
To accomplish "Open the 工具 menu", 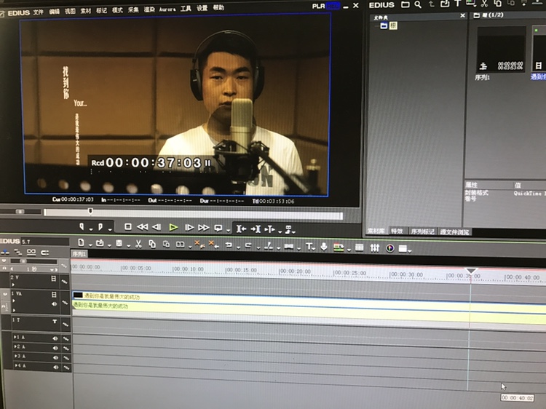I will click(x=186, y=8).
